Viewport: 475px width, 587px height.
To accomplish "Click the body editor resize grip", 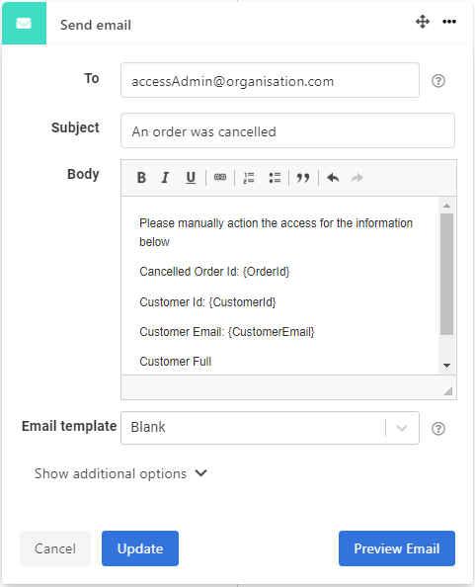I will 447,390.
